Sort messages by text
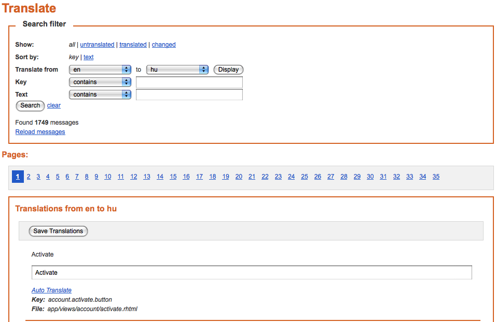This screenshot has height=322, width=496. pyautogui.click(x=89, y=57)
